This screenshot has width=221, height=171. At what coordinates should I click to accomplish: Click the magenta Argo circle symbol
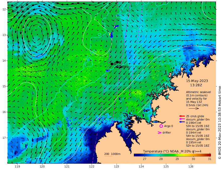click(x=161, y=126)
